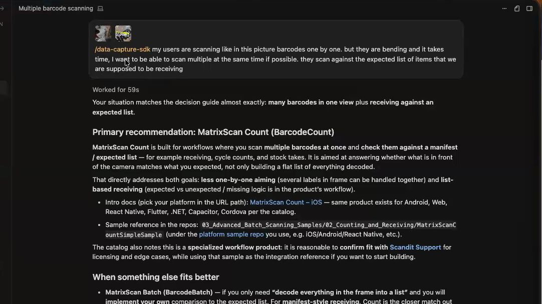Click the back arrow at window edge

coord(2,8)
